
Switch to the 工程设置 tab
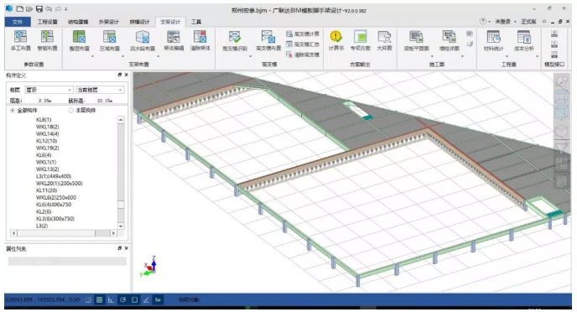coord(48,22)
